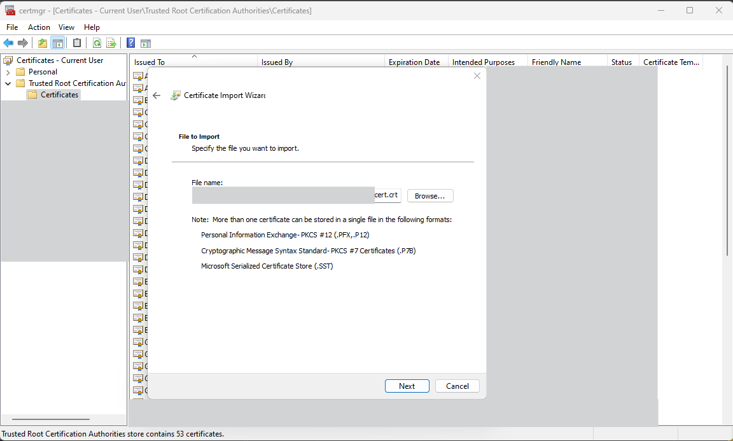Sort by the Expiration Date column
Viewport: 733px width, 441px height.
point(416,62)
